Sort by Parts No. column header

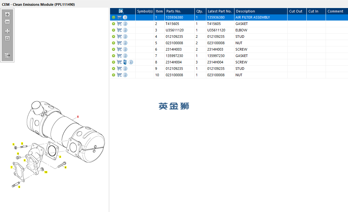179,11
